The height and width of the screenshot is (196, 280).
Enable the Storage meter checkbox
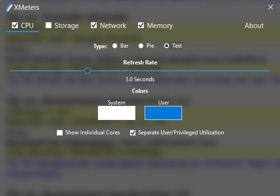tap(49, 25)
